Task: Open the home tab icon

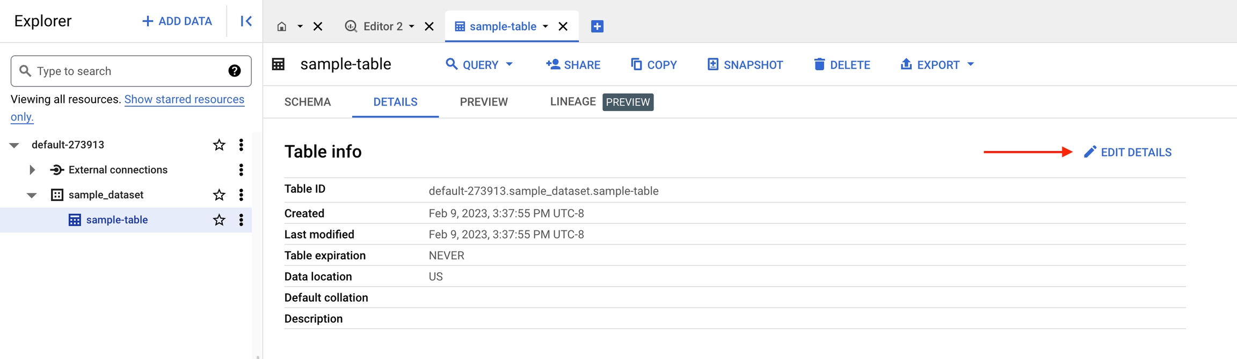Action: tap(281, 26)
